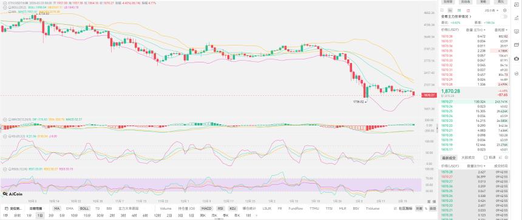This screenshot has height=220, width=522.
Task: Click the 1,870.28 last price display
Action: coord(451,91)
